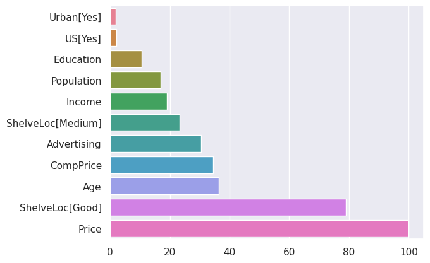Screen dimensions: 430x263
Task: Click the 0 tick label
Action: point(110,252)
